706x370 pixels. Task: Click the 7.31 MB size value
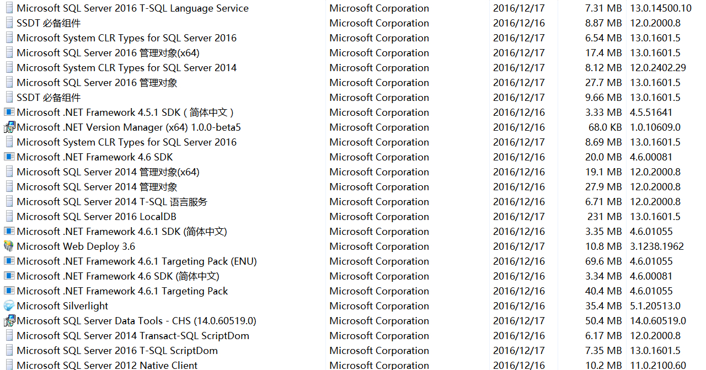603,8
